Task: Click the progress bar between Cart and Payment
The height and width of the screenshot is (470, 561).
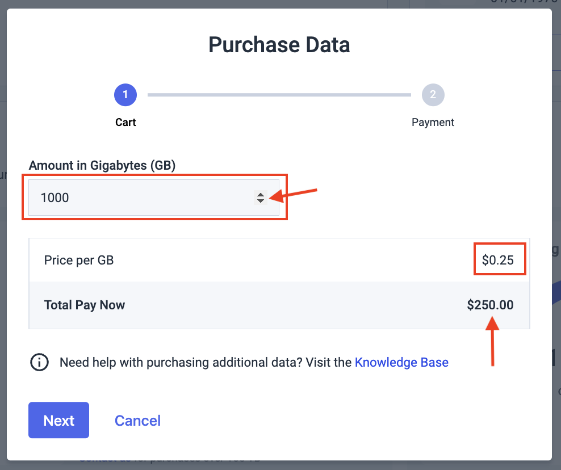Action: pyautogui.click(x=278, y=95)
